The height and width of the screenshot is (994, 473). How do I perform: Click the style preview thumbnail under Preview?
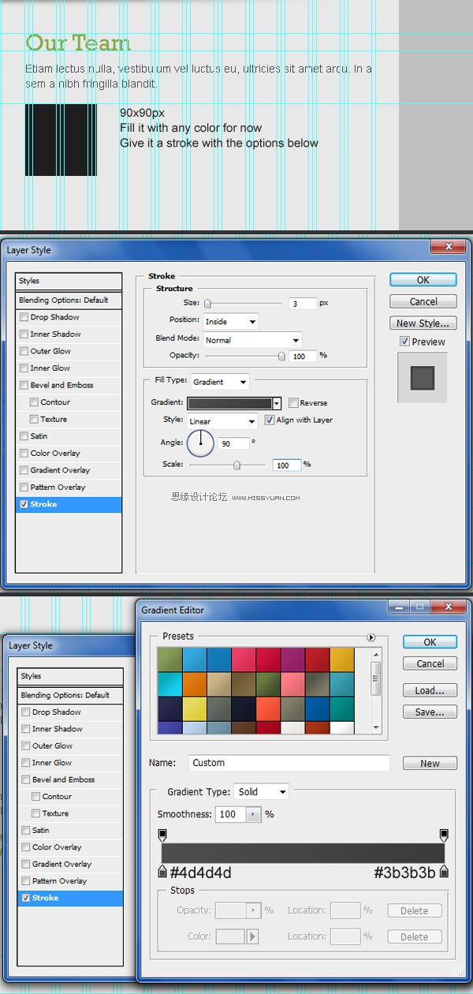(x=423, y=378)
